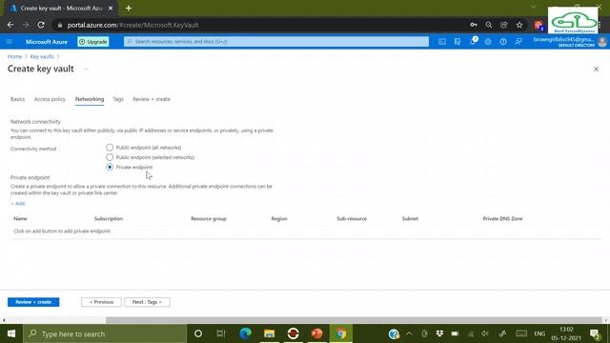This screenshot has width=610, height=343.
Task: Open the Windows Start menu
Action: (x=11, y=333)
